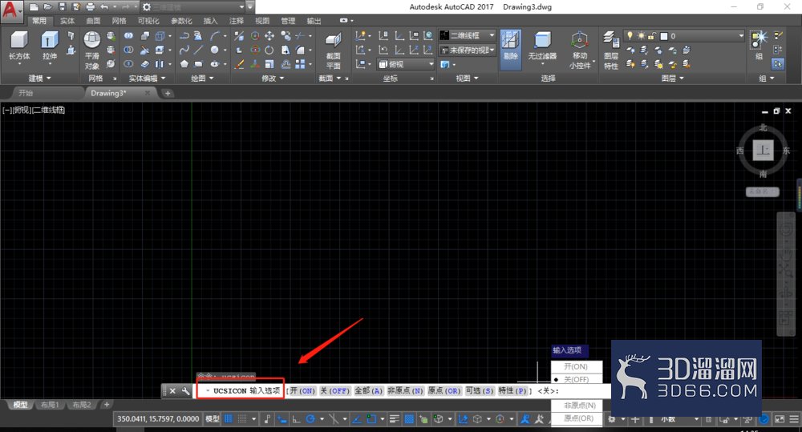Click the Line draw tool
The height and width of the screenshot is (432, 802).
199,50
